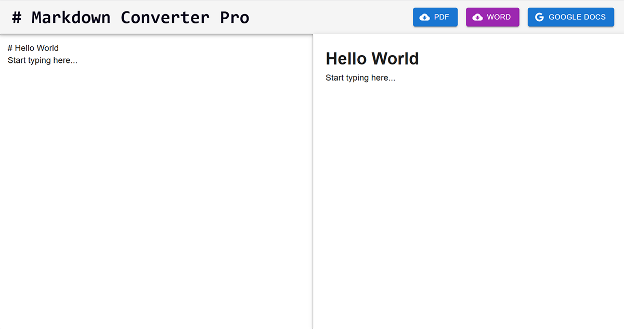This screenshot has height=329, width=624.
Task: Select the WORD export button
Action: coord(492,17)
